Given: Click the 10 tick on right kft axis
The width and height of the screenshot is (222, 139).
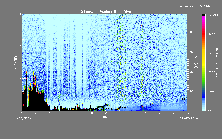Looking at the screenshot, I should [191, 91].
